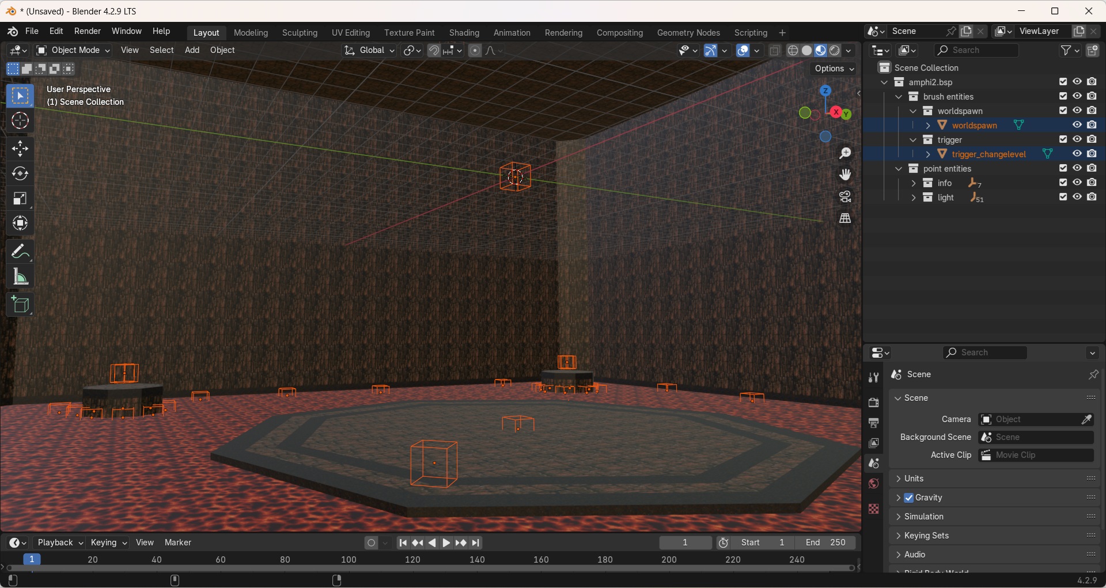Open the Render properties tab
The height and width of the screenshot is (588, 1106).
pyautogui.click(x=874, y=402)
